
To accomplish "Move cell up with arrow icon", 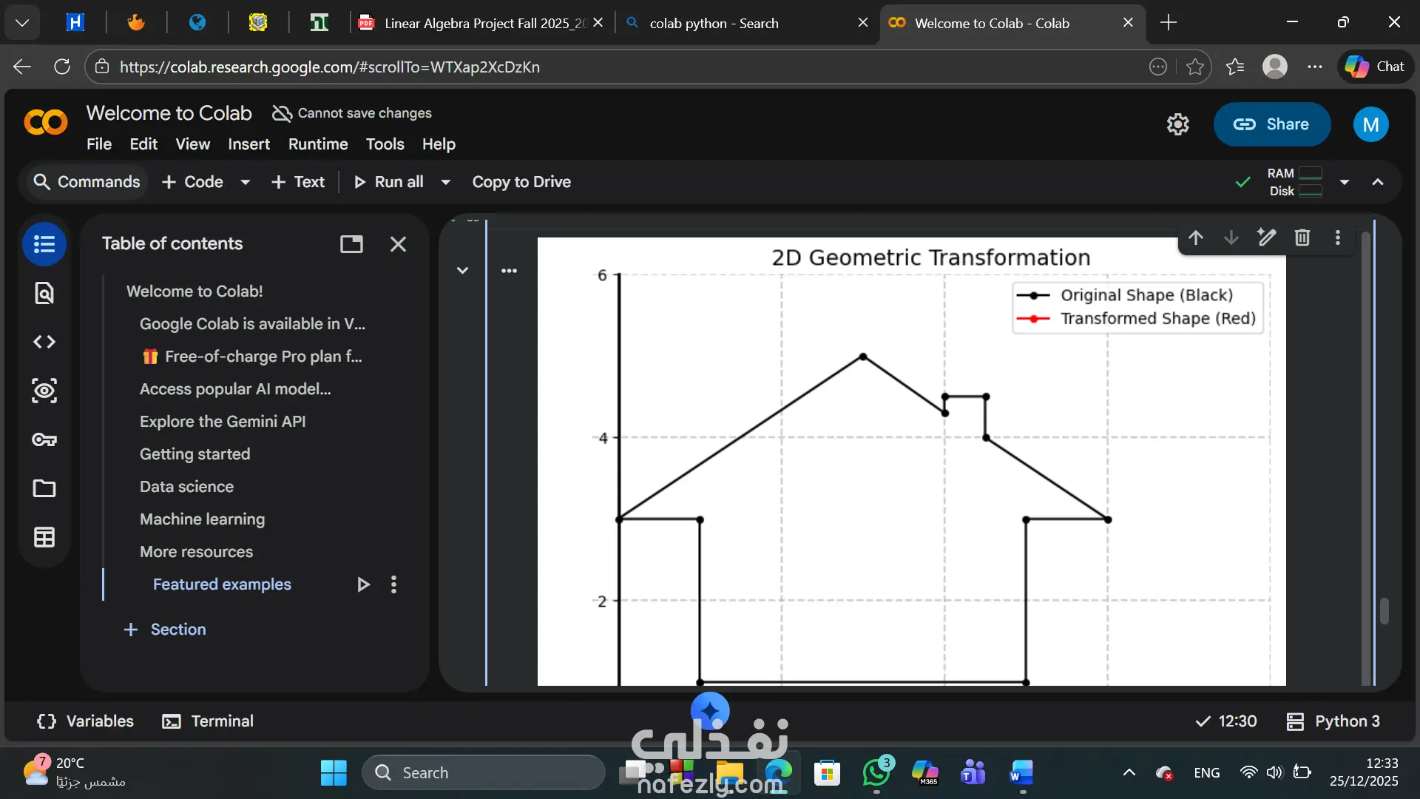I will [1196, 237].
